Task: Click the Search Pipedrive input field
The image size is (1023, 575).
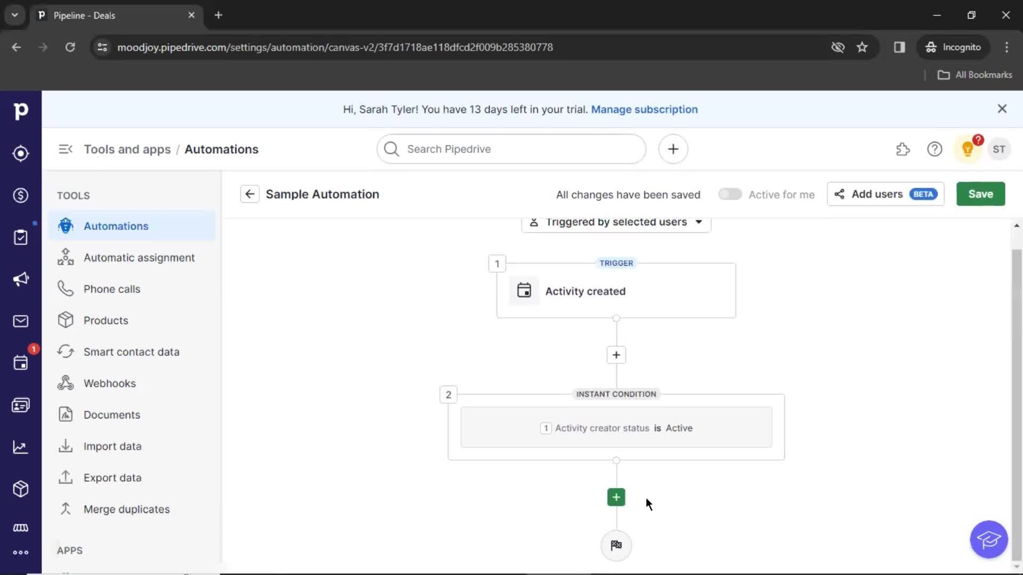Action: point(511,148)
